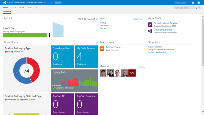This screenshot has height=115, width=204.
Task: Expand the Create new dropdown arrow
Action: (x=144, y=19)
